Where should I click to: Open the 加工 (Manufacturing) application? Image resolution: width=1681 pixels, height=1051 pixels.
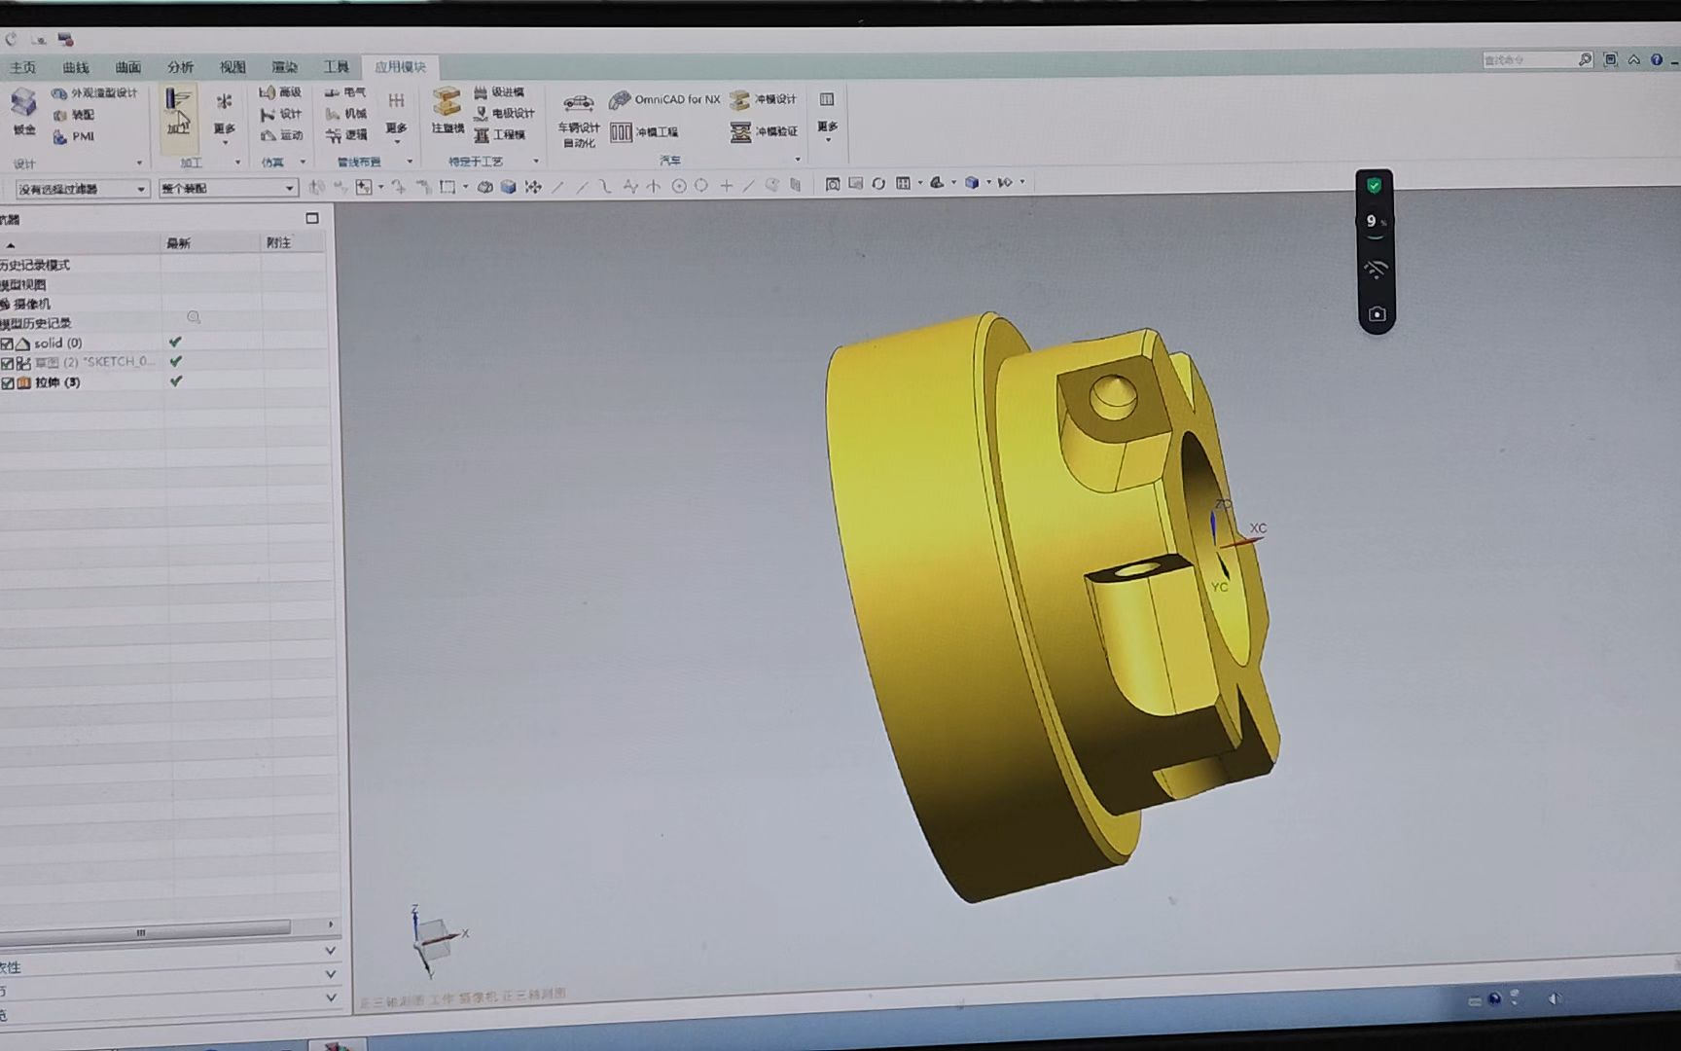[178, 111]
